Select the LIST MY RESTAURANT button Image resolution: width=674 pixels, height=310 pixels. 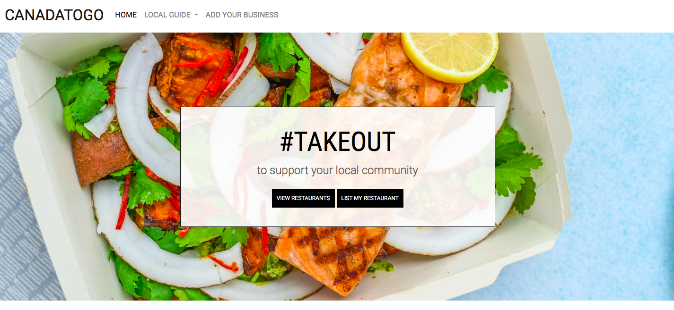coord(370,198)
